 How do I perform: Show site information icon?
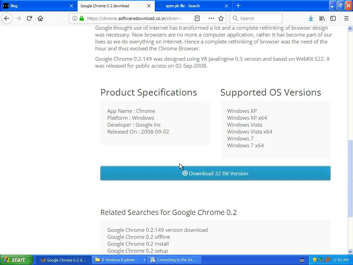click(x=75, y=18)
